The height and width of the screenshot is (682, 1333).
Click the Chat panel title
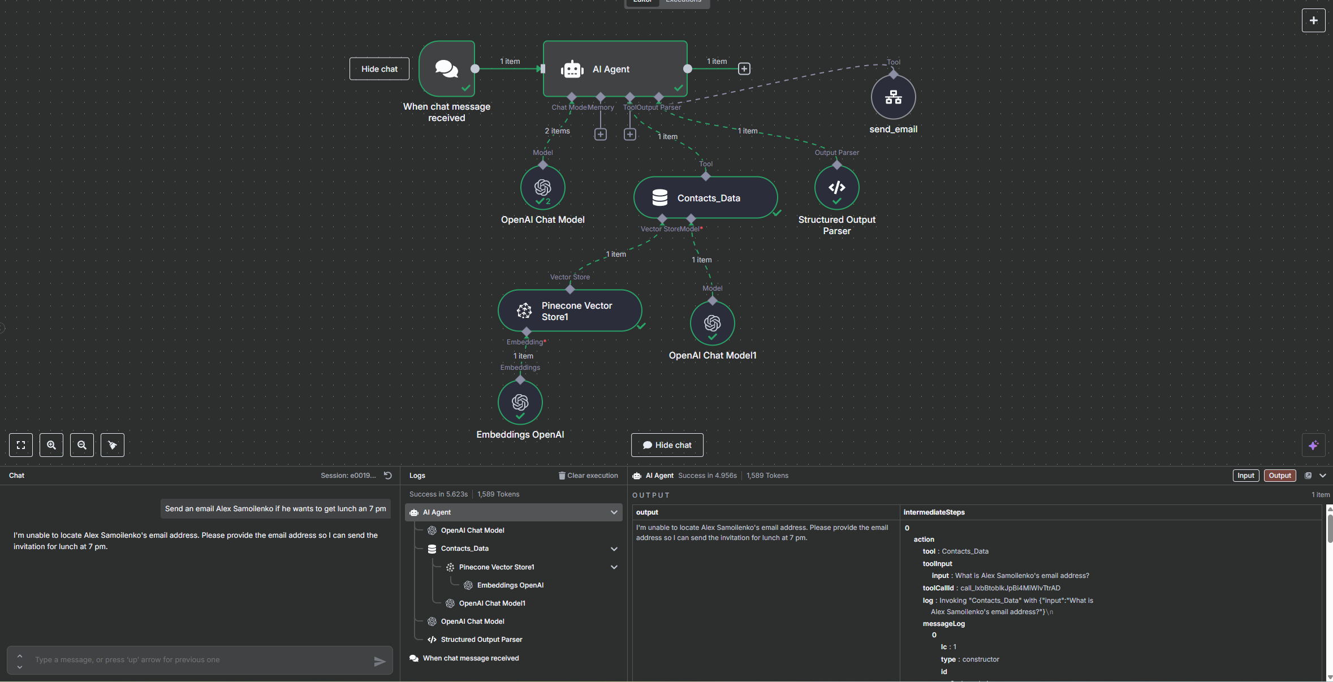pyautogui.click(x=16, y=476)
